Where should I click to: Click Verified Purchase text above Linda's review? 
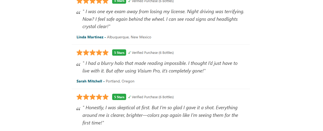[x=153, y=1]
